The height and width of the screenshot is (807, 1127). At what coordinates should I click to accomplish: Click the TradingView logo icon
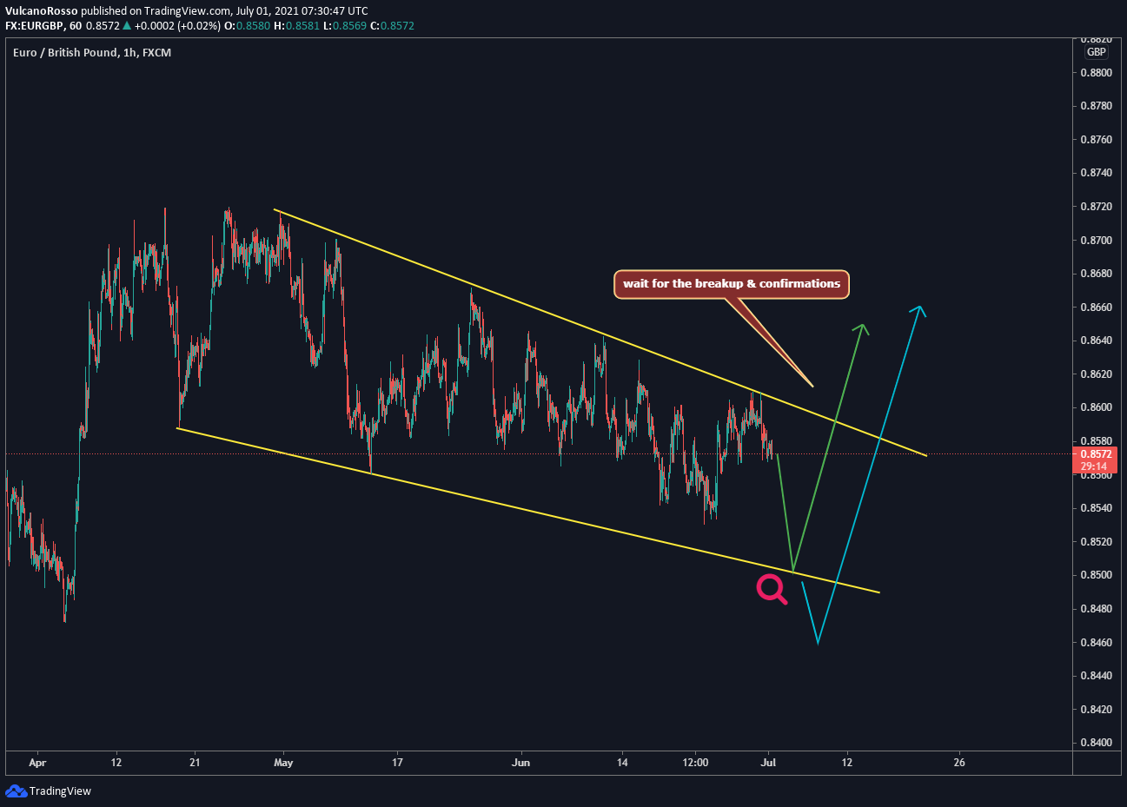[16, 790]
